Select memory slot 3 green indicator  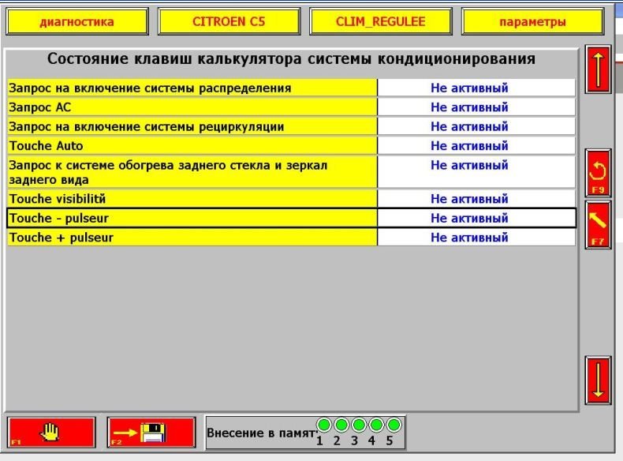point(358,425)
